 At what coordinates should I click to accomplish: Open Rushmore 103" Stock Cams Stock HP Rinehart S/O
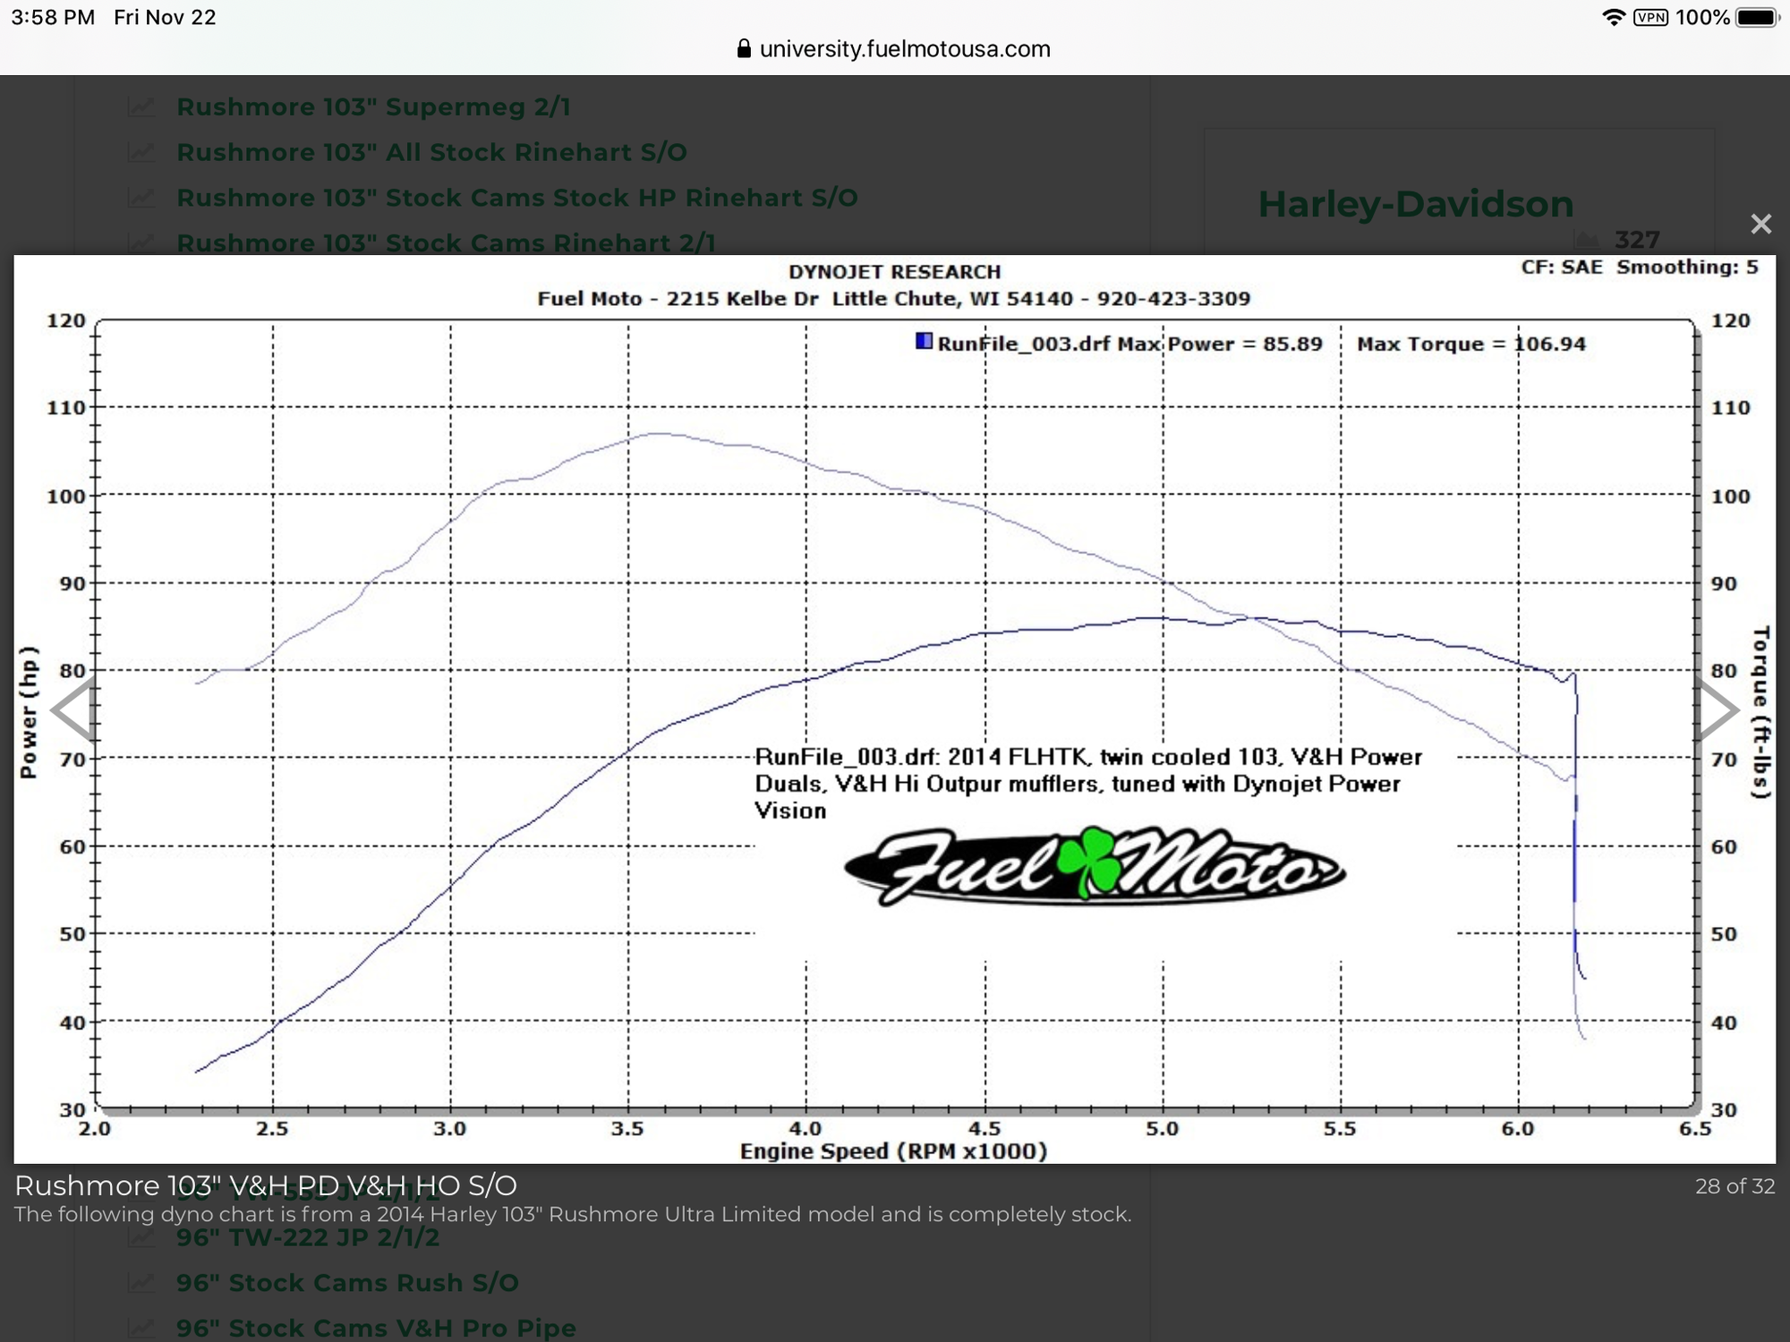click(x=516, y=197)
